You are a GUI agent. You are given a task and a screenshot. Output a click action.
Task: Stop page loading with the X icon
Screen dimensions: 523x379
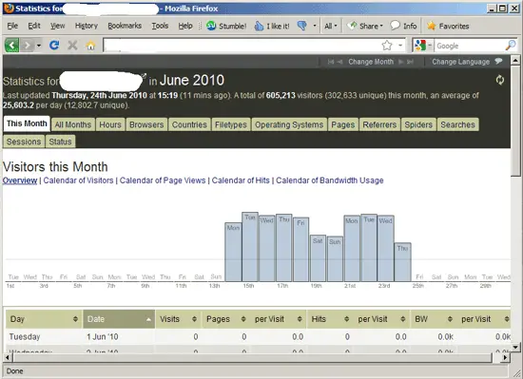[72, 45]
